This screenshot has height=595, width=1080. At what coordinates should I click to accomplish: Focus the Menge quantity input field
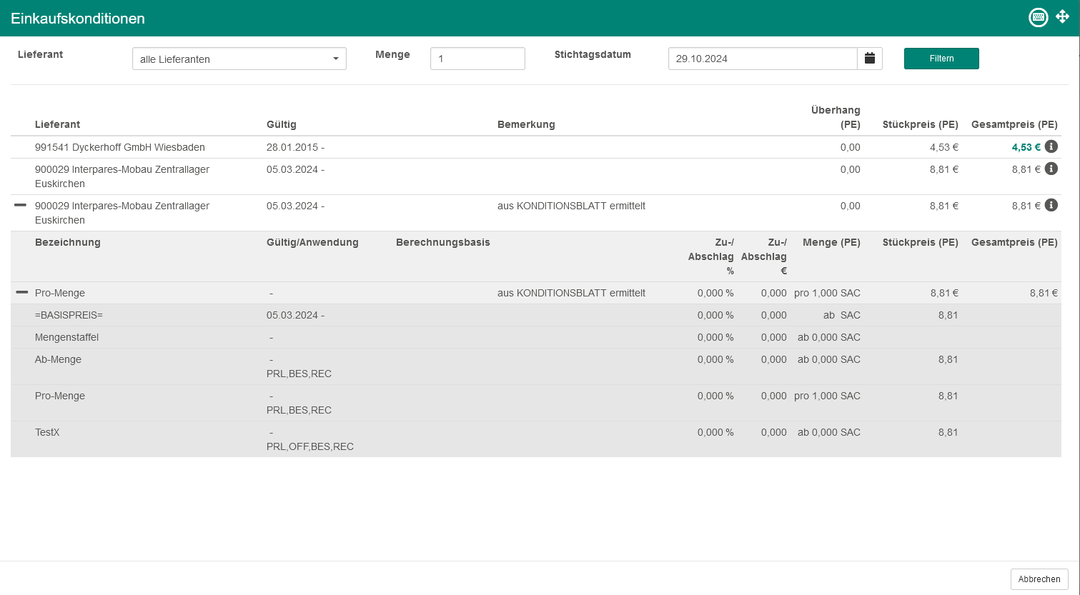(x=477, y=59)
